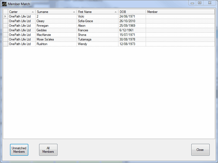The height and width of the screenshot is (163, 218).
Task: Click the Carrier cell in Cleary's row
Action: pyautogui.click(x=22, y=21)
